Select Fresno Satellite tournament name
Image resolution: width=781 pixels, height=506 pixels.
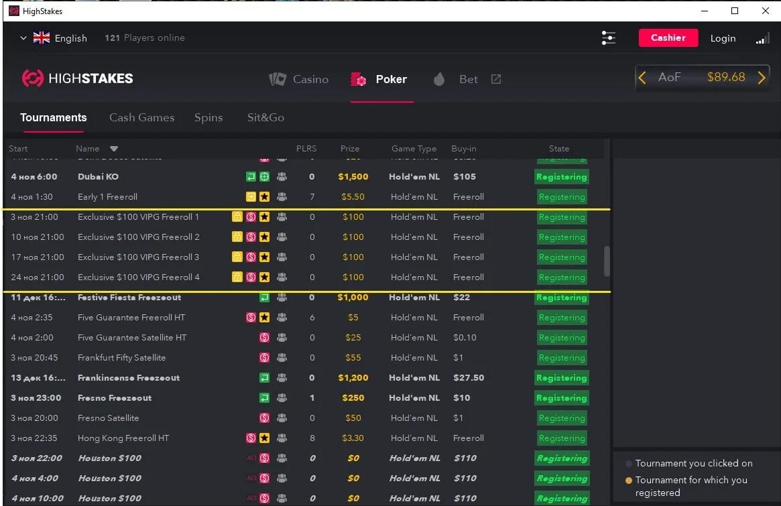108,418
